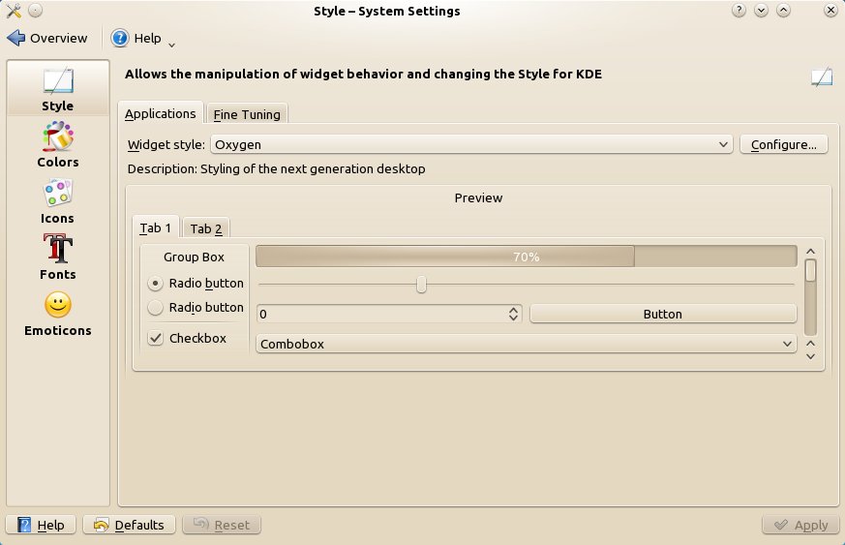The image size is (845, 545).
Task: Expand the Combobox in the preview
Action: [526, 344]
